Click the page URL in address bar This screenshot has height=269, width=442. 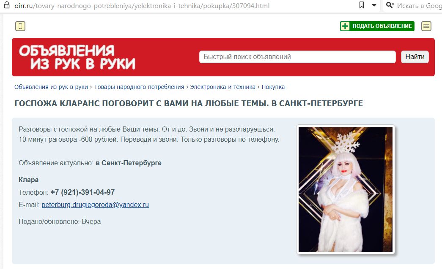[142, 5]
